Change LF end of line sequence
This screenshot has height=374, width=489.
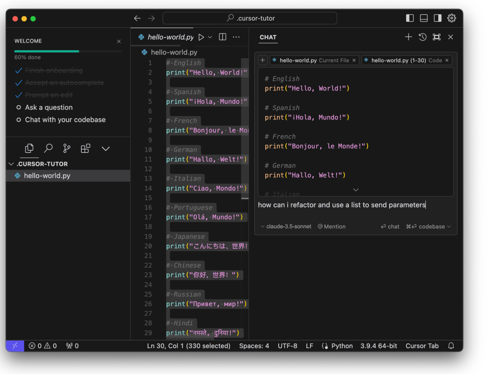coord(309,346)
